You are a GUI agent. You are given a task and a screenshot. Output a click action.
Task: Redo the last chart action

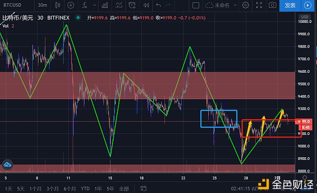click(x=168, y=5)
